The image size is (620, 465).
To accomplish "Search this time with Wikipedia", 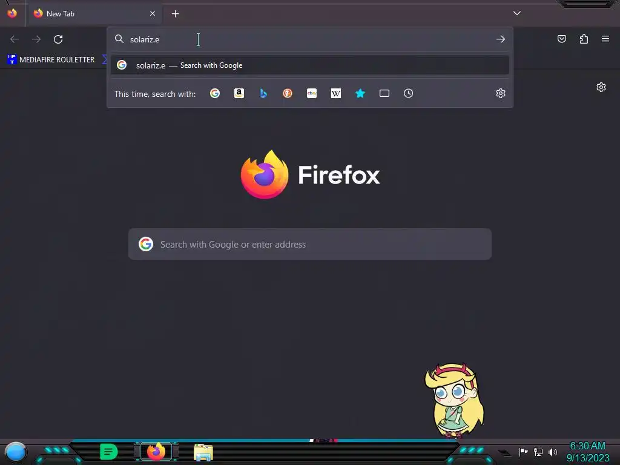I will coord(335,93).
